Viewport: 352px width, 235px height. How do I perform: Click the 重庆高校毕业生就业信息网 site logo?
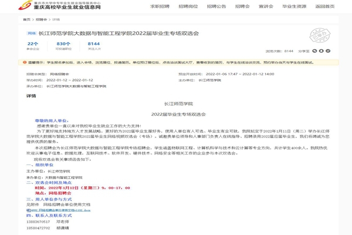point(59,5)
